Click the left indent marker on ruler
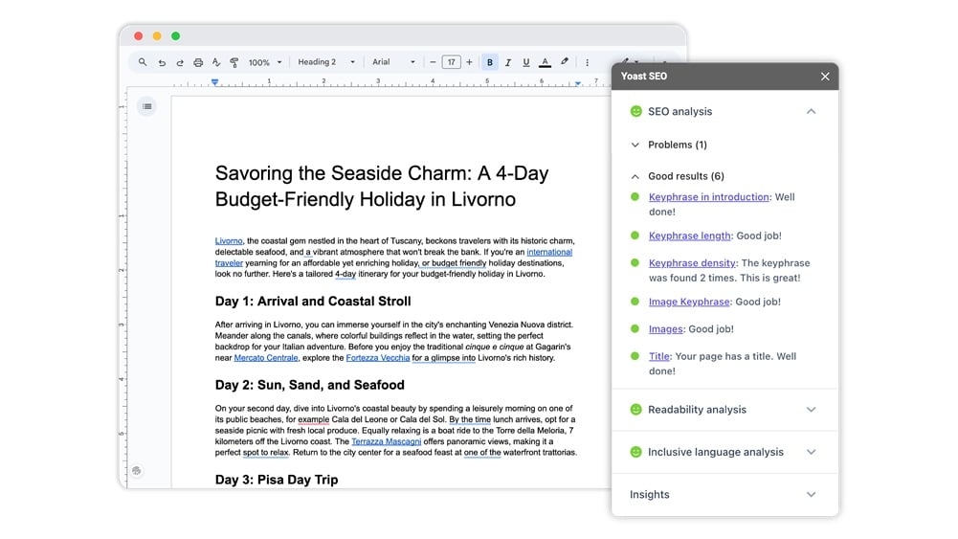This screenshot has width=958, height=539. pos(214,82)
